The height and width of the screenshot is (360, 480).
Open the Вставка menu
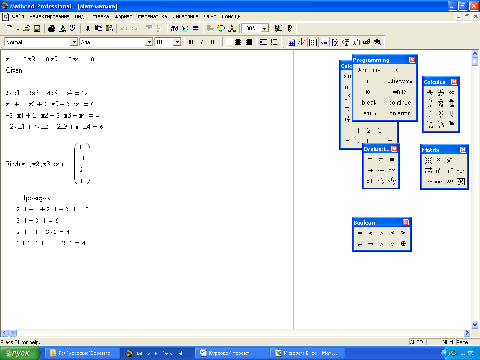point(99,16)
